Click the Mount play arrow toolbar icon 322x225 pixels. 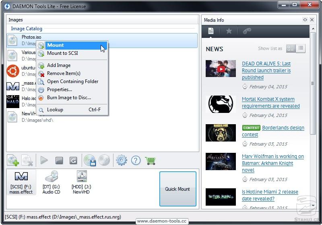(44, 160)
